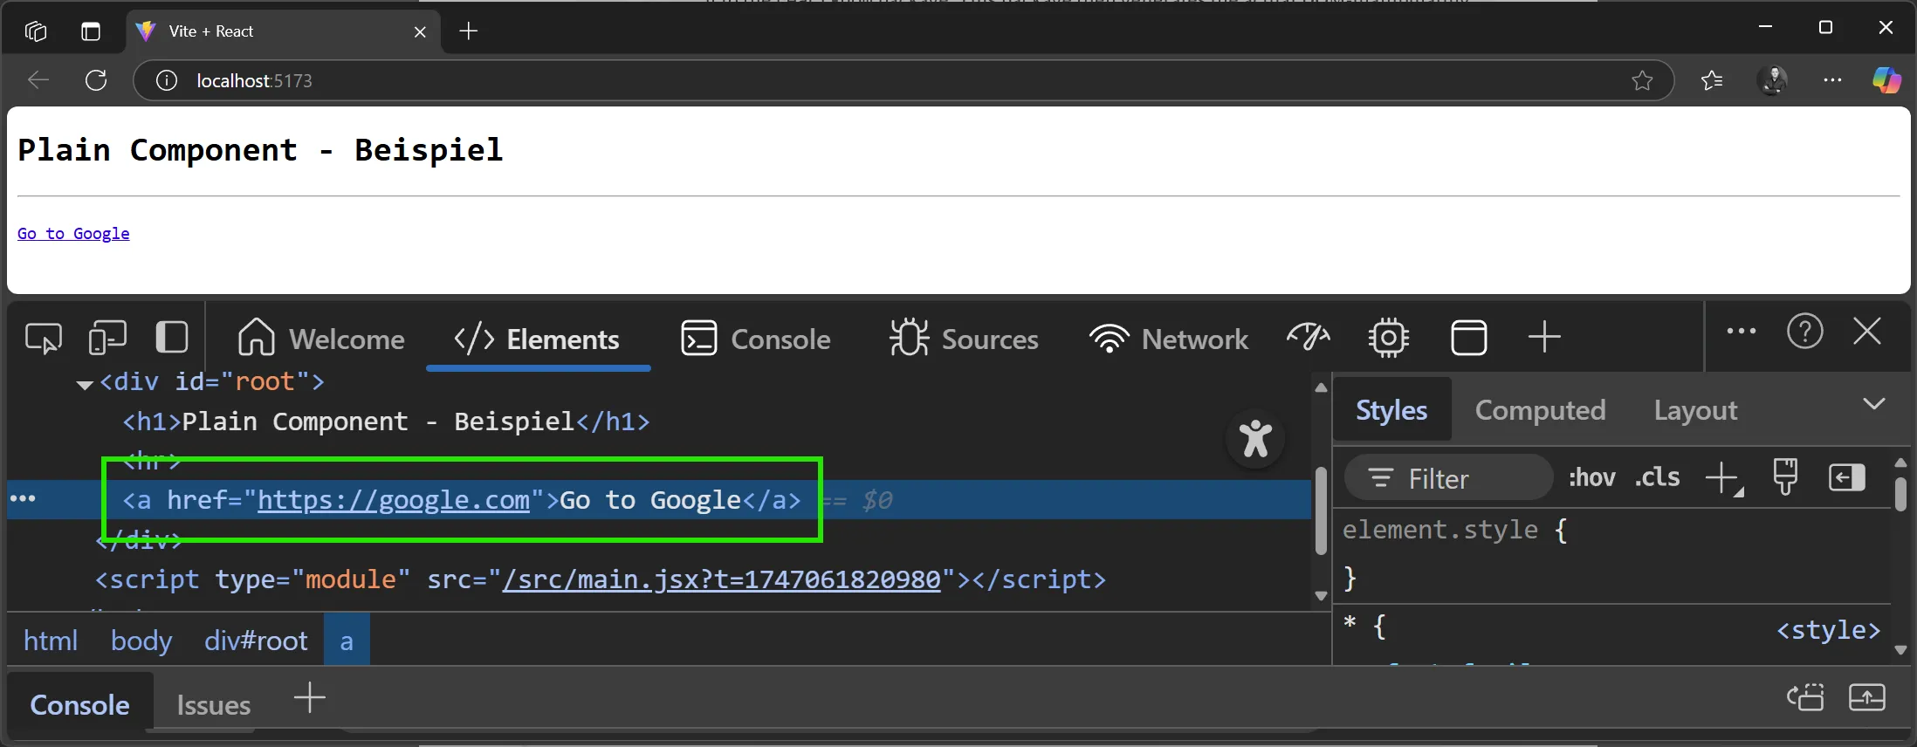Move the drawer tool to the top panel icon
1917x747 pixels.
1804,697
